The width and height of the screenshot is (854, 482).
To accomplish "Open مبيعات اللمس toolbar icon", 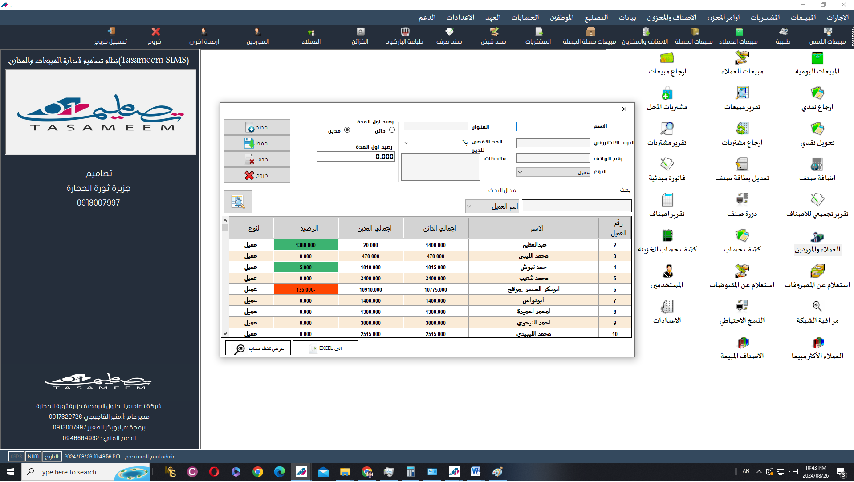I will click(x=827, y=36).
